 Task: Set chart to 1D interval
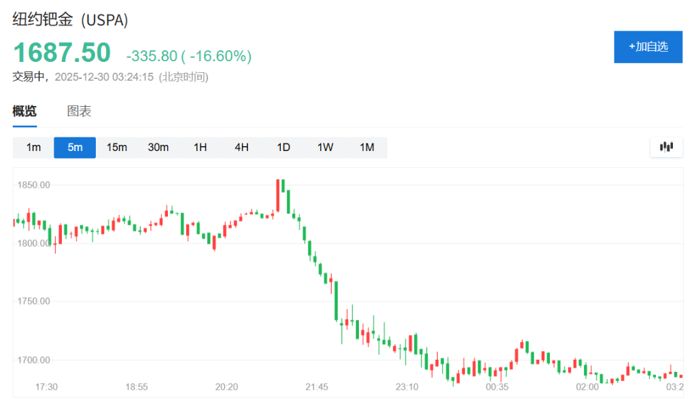click(283, 148)
